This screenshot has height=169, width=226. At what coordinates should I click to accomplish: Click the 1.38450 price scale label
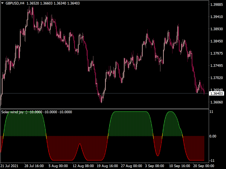pos(217,41)
